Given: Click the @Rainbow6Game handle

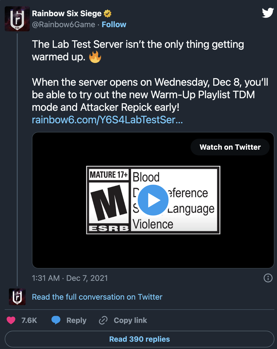Looking at the screenshot, I should [x=64, y=25].
